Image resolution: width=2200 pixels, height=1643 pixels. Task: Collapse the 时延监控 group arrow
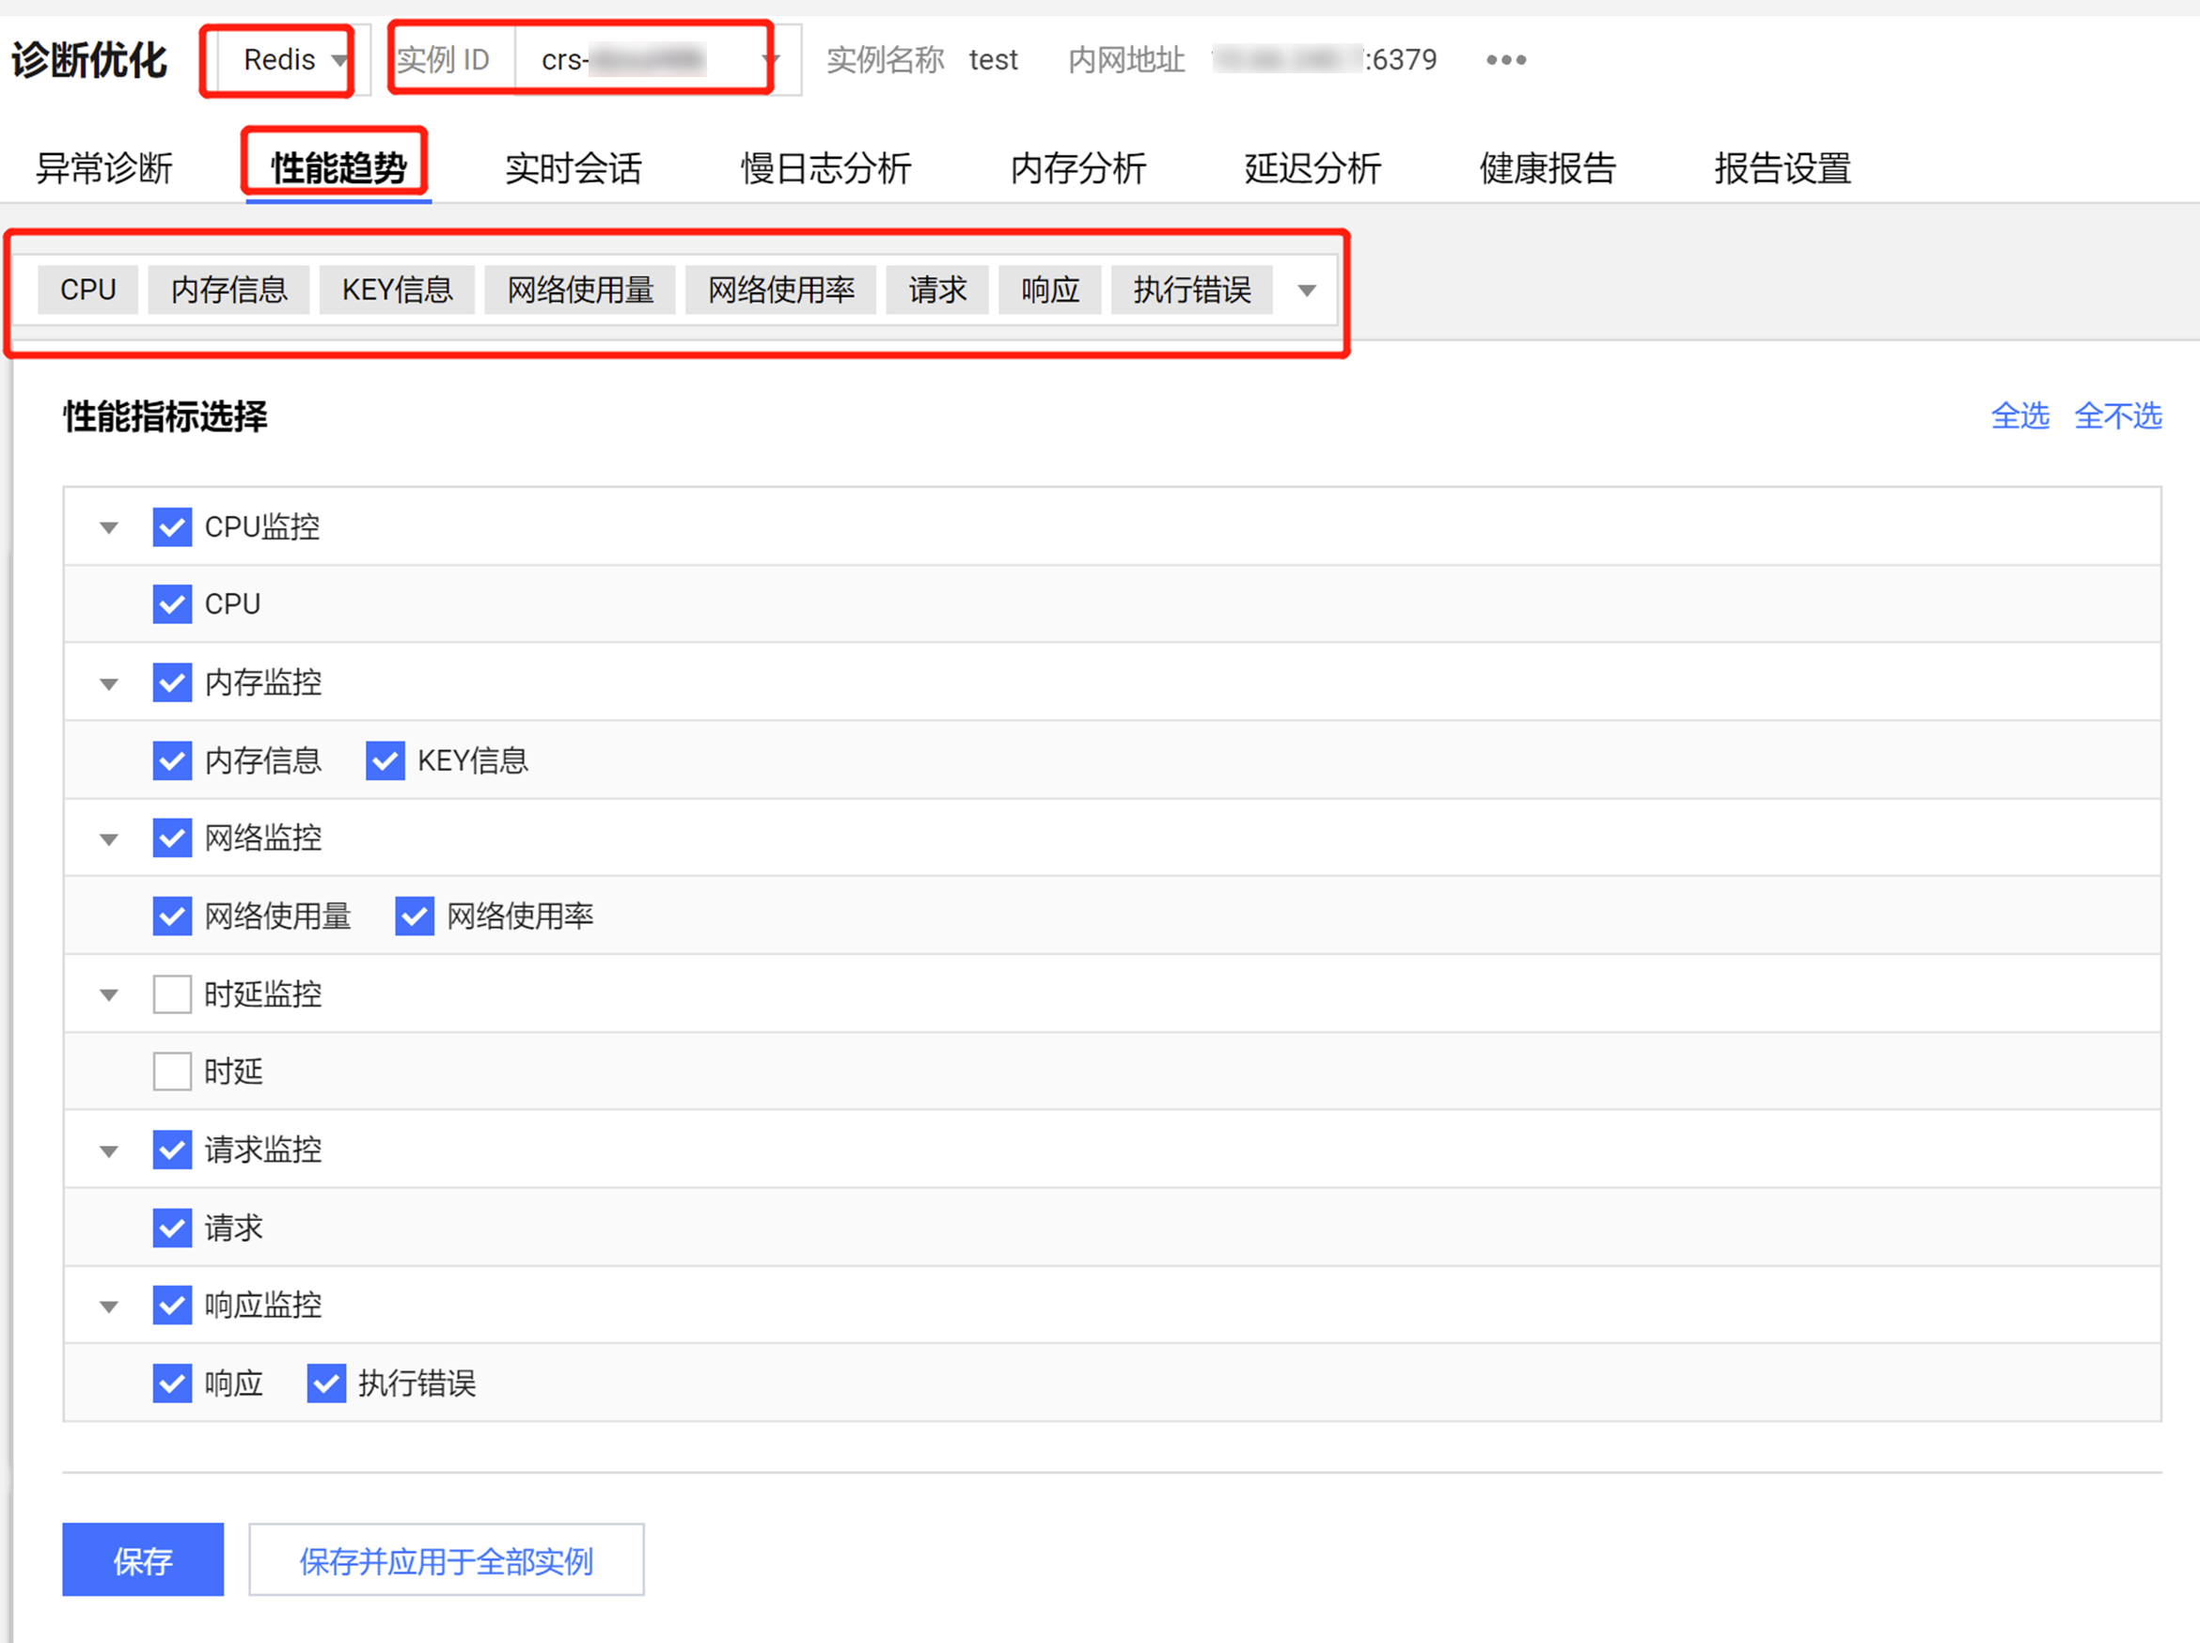pos(109,994)
